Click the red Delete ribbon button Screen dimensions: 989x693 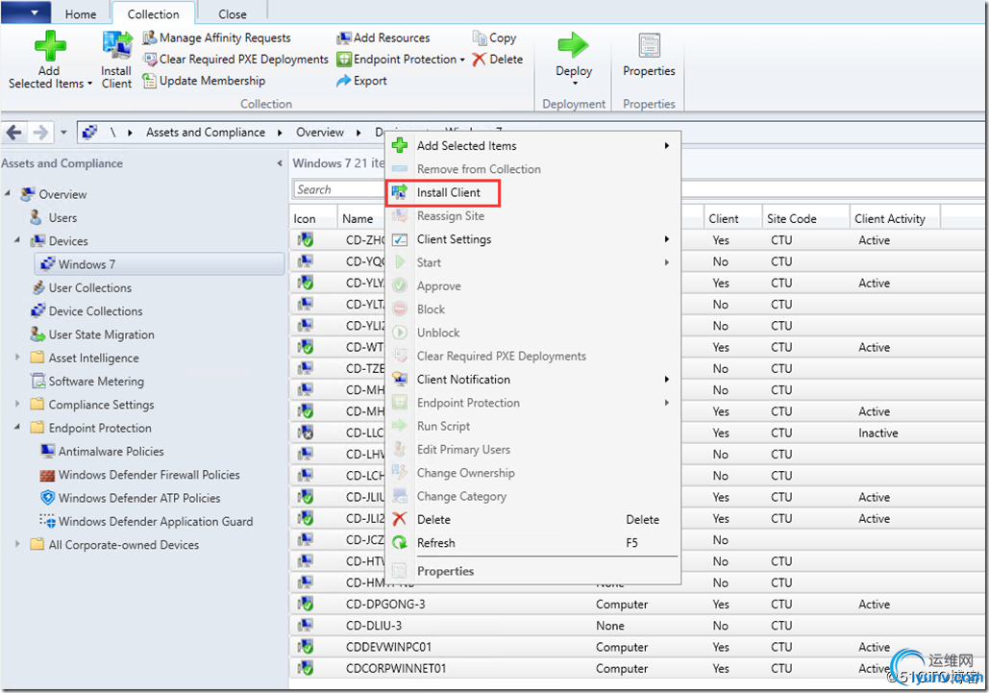(x=498, y=60)
